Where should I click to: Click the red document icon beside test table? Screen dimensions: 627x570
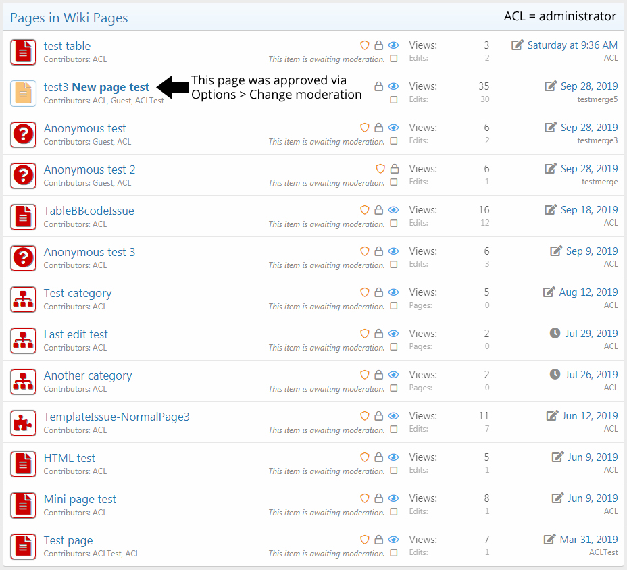[23, 52]
